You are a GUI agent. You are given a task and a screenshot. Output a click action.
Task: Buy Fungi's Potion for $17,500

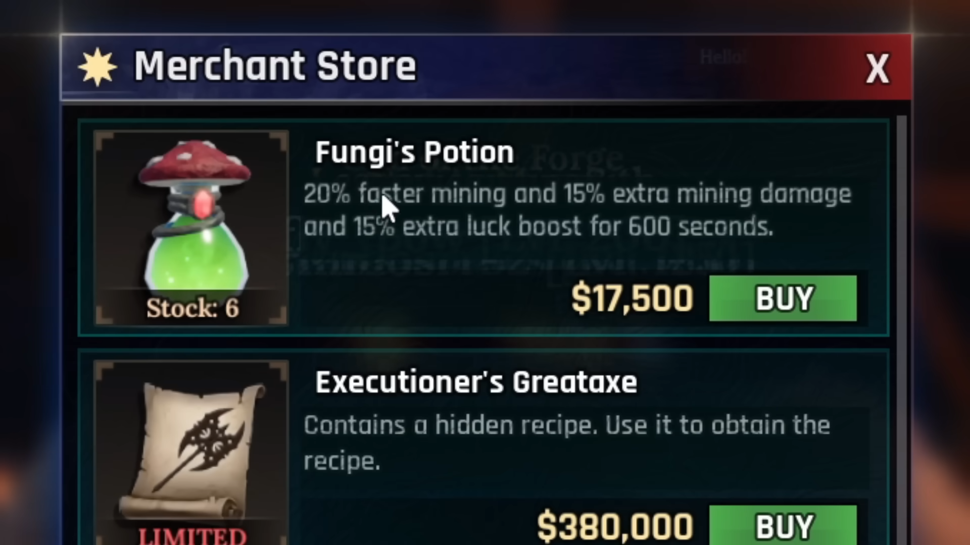pyautogui.click(x=783, y=298)
